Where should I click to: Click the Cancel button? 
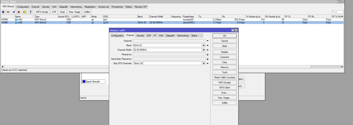224,41
